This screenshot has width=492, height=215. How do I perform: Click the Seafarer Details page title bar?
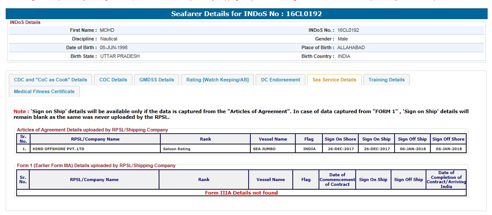pyautogui.click(x=246, y=14)
